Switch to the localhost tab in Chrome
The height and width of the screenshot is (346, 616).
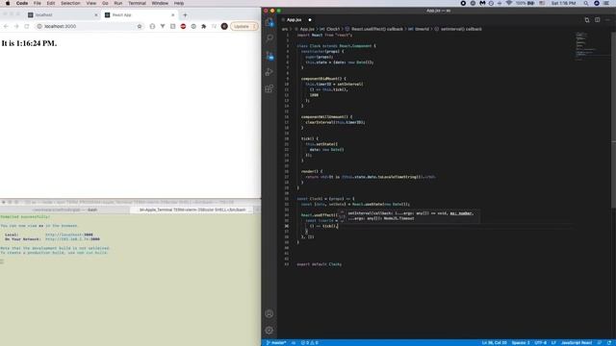coord(62,15)
